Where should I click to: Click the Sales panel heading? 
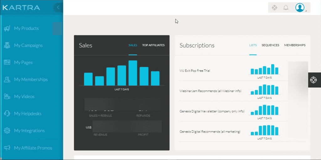(86, 45)
